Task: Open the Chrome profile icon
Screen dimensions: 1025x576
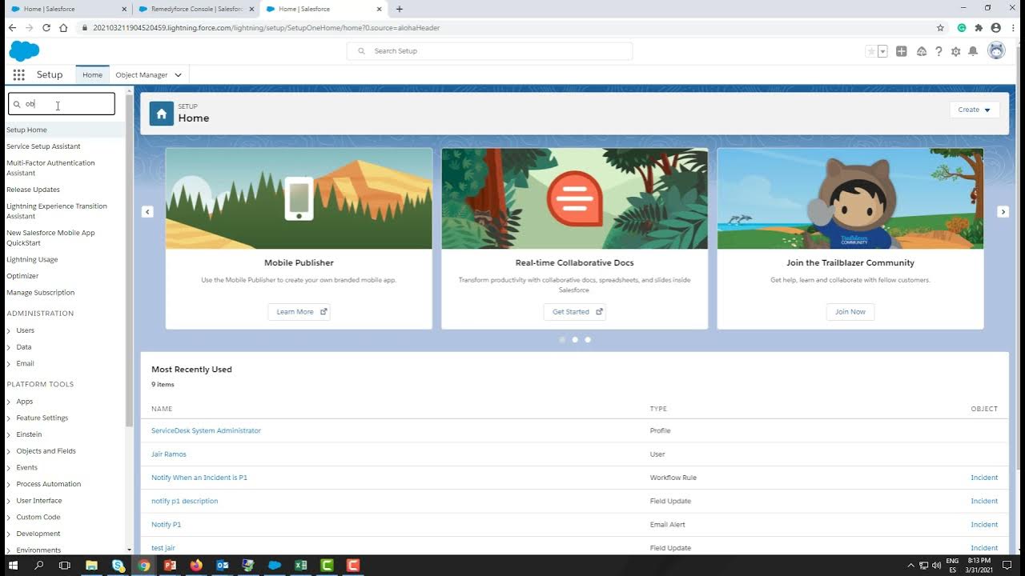Action: [995, 27]
